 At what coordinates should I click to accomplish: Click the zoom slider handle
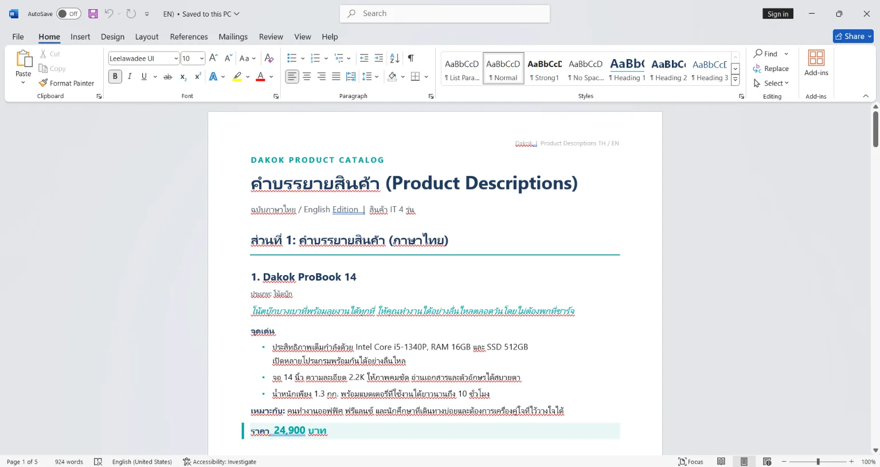click(x=818, y=462)
